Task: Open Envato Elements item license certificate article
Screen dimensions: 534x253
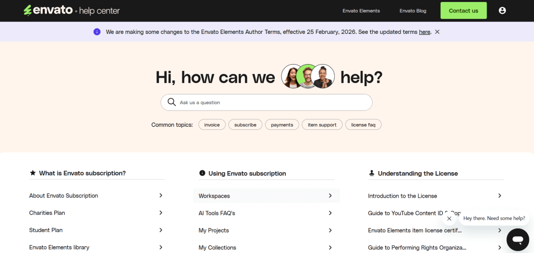Action: (415, 231)
